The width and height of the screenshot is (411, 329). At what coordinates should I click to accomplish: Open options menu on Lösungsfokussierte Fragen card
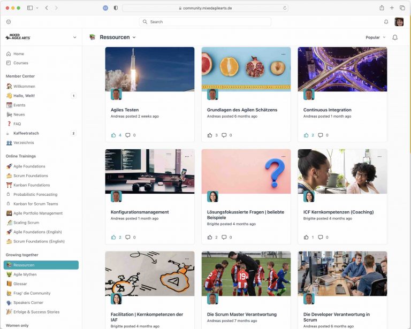point(283,156)
